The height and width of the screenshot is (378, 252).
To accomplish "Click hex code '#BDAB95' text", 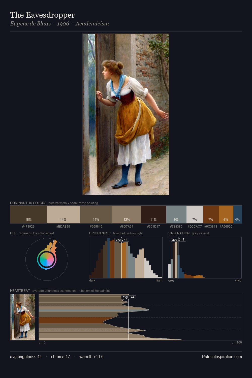I will coord(63,227).
